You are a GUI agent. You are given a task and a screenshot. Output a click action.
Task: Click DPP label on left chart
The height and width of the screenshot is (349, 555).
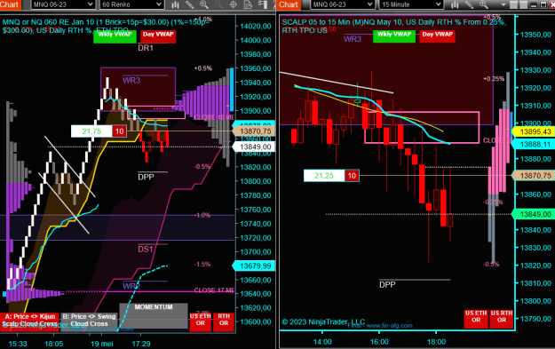click(146, 177)
